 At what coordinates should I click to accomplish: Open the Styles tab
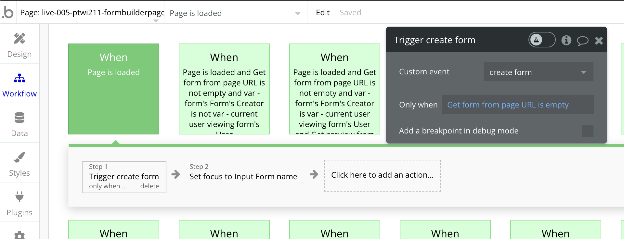coord(19,164)
